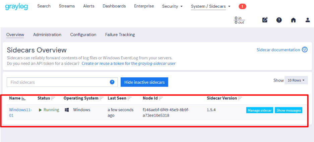
Task: Open the Dashboards page
Action: pos(114,6)
